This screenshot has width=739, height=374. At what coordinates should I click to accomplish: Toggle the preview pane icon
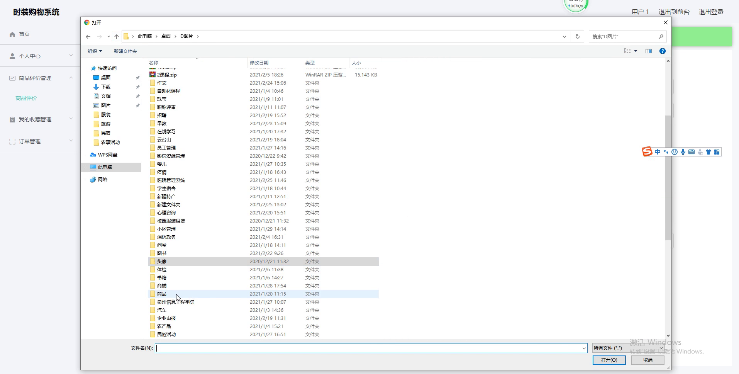(649, 51)
